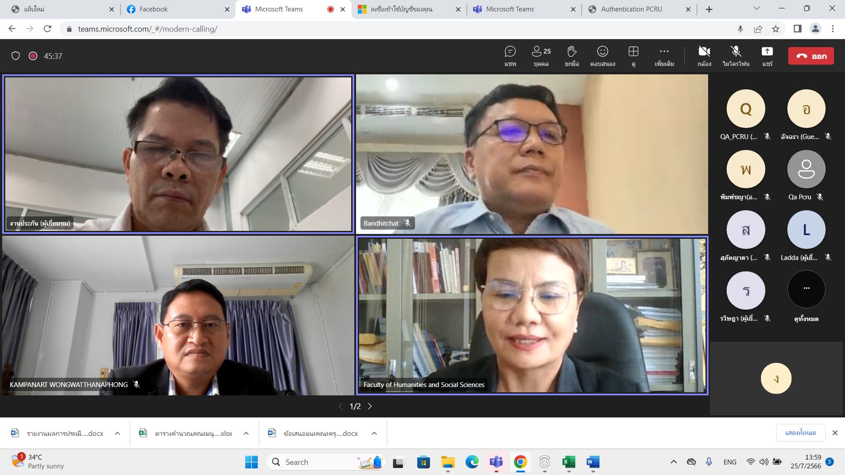Show the participants people list
845x475 pixels.
(541, 56)
